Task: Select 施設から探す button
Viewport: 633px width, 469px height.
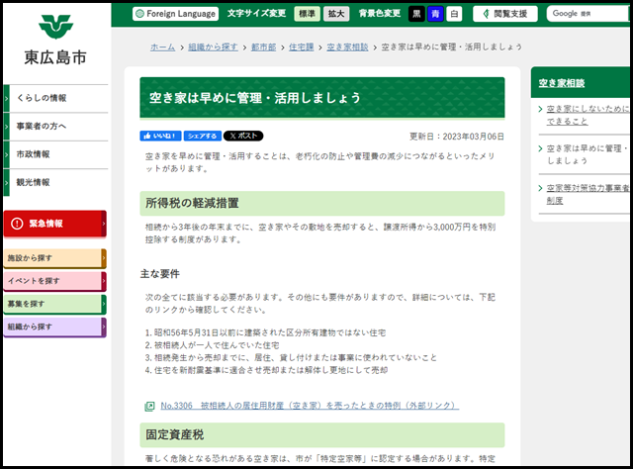Action: 55,258
